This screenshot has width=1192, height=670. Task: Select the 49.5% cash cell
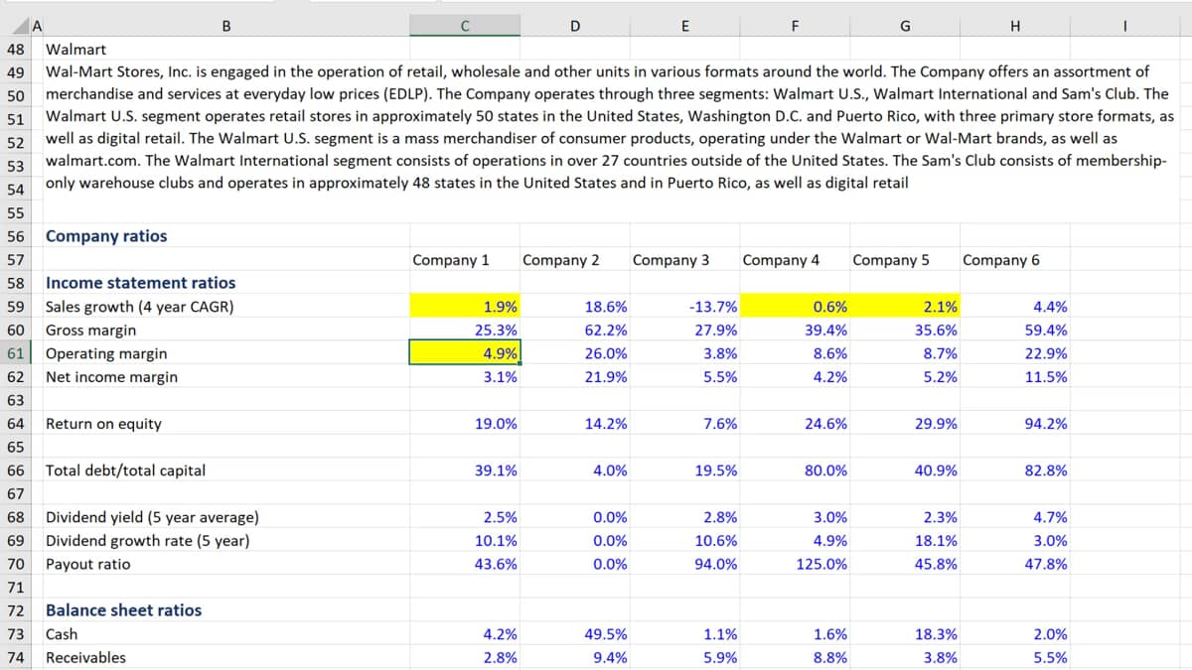pyautogui.click(x=575, y=634)
